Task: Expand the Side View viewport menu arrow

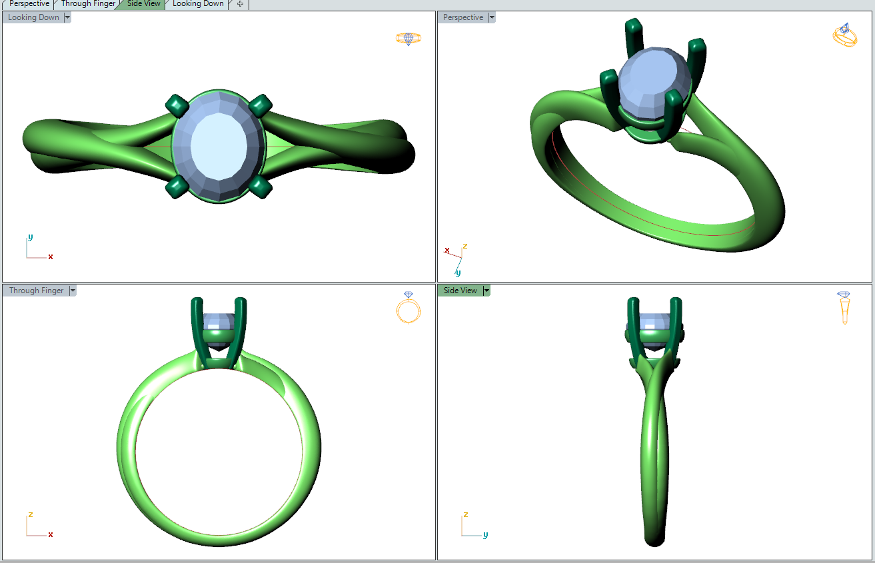Action: (x=486, y=290)
